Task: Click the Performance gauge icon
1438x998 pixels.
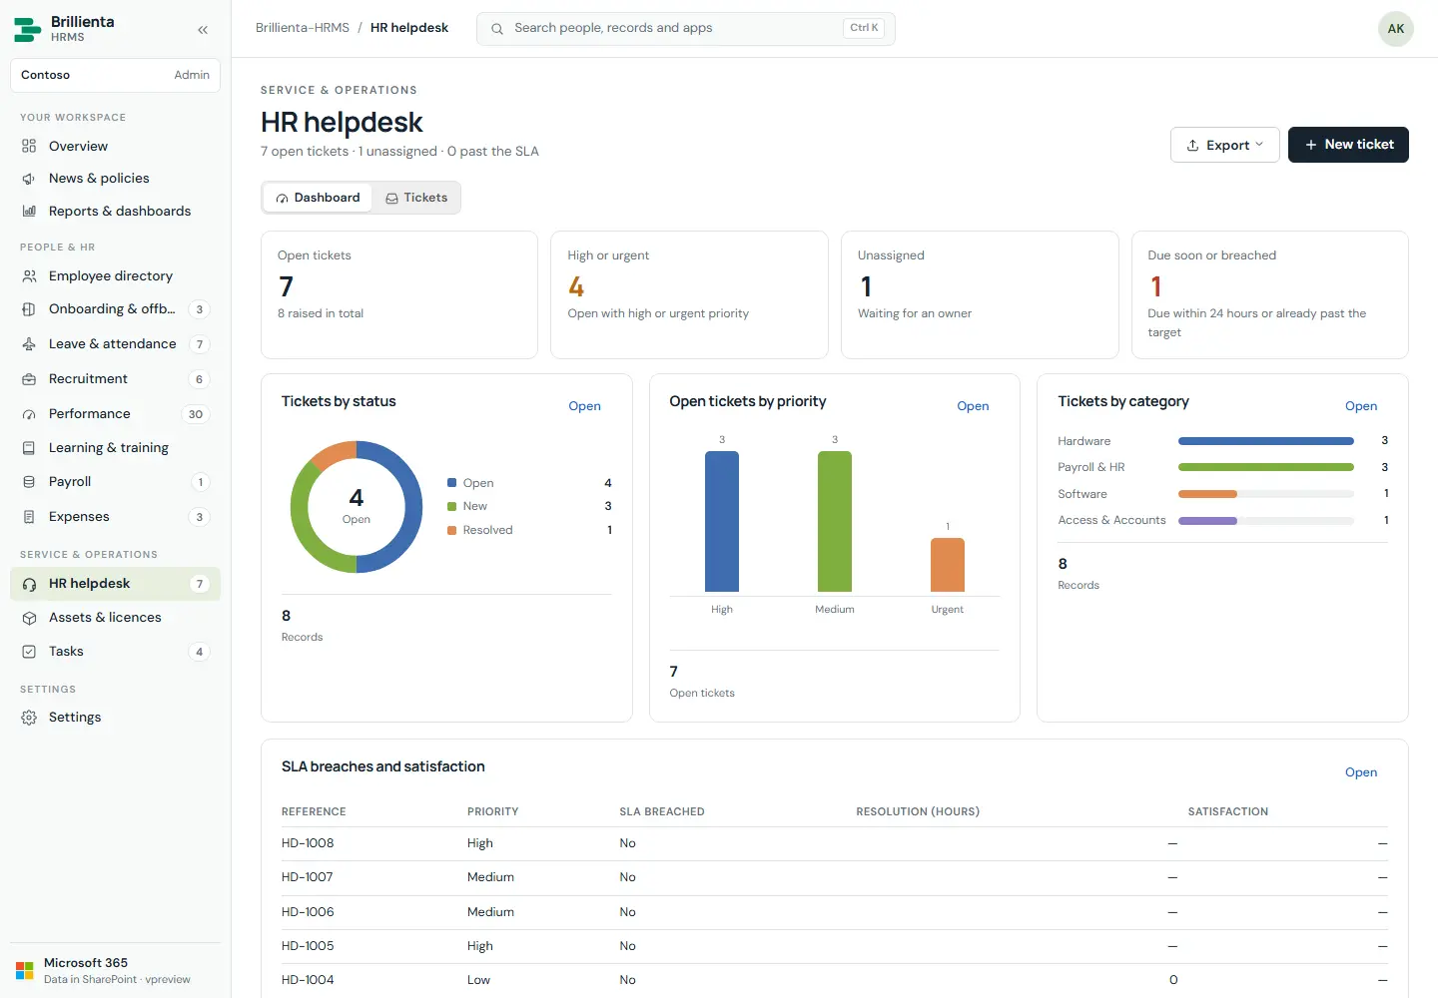Action: [x=29, y=414]
